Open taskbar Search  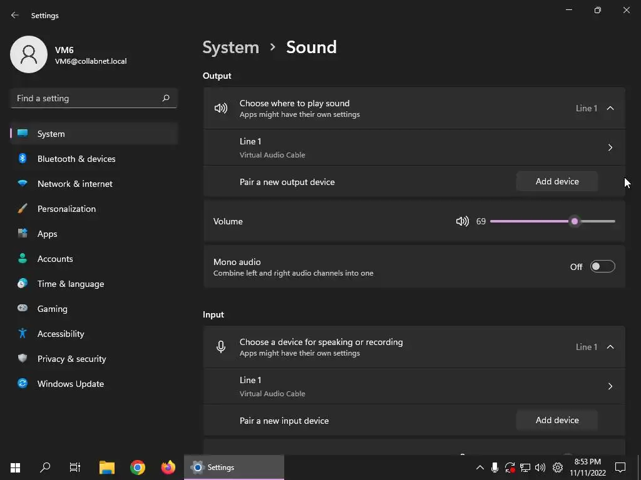[x=45, y=467]
